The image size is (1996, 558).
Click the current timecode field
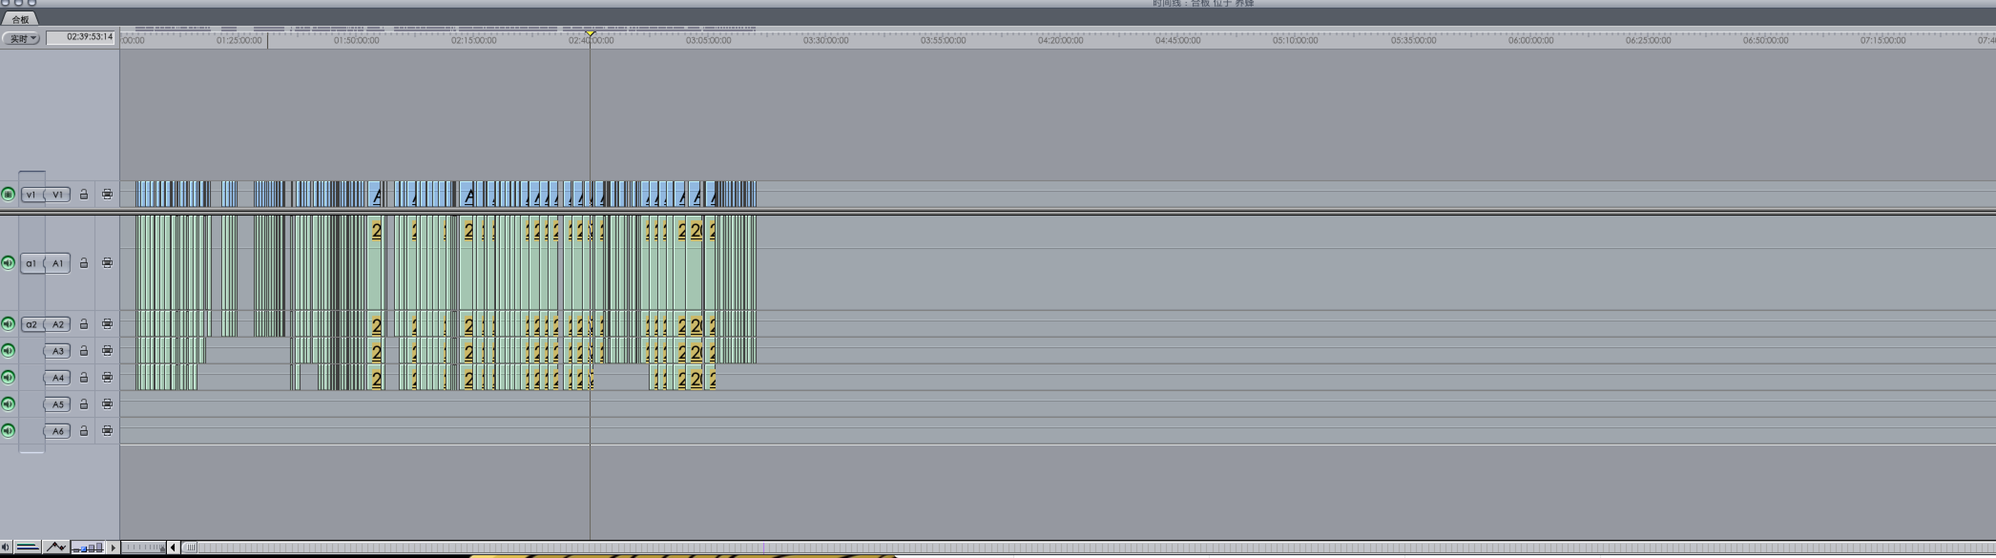pyautogui.click(x=81, y=37)
